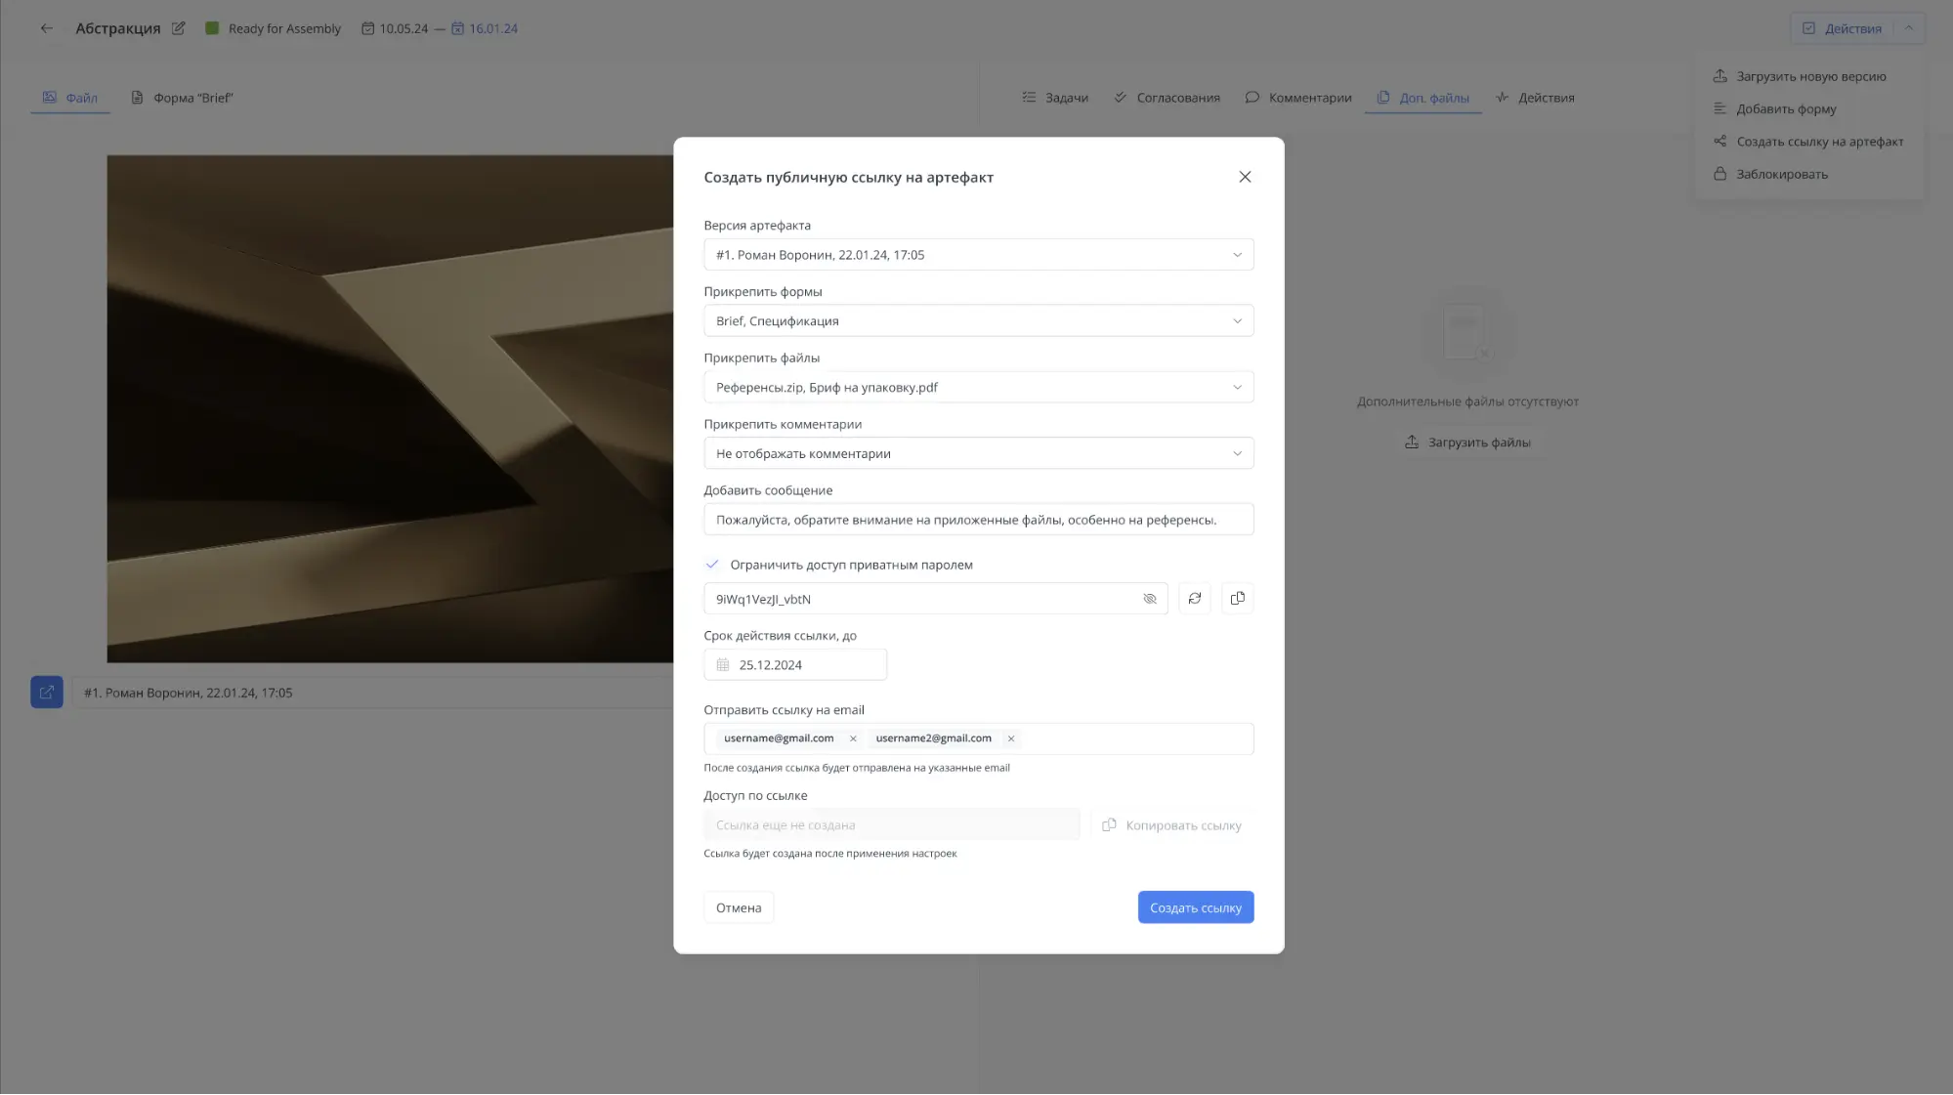Screen dimensions: 1953x1095
Task: Collapse the Действия menu chevron
Action: (1908, 28)
